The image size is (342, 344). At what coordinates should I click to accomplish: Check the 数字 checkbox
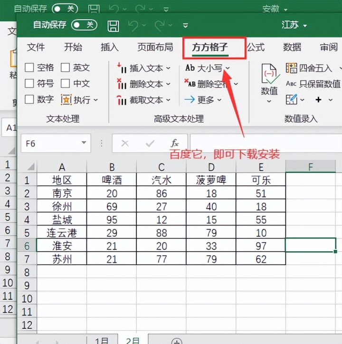point(29,99)
